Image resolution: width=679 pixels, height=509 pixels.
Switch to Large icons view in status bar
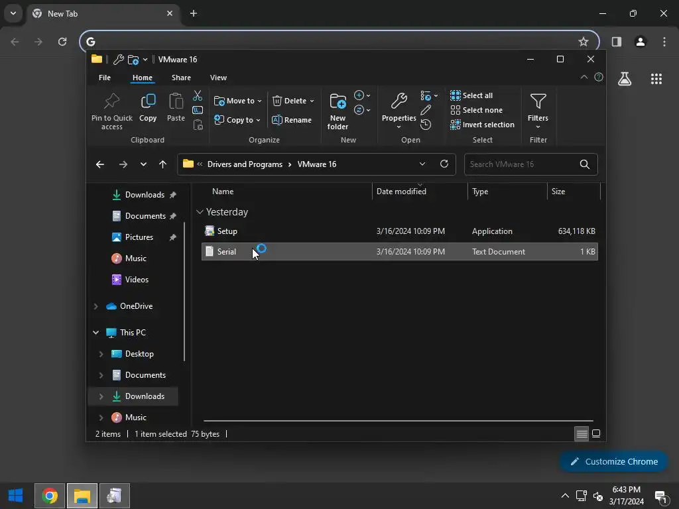tap(596, 433)
